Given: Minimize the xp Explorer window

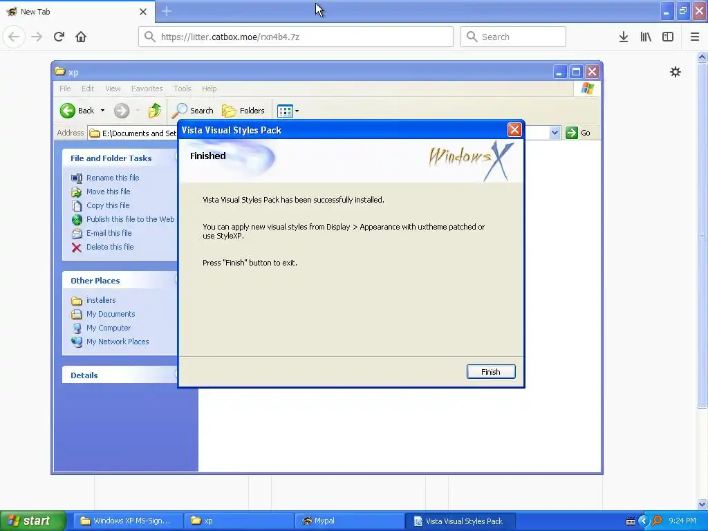Looking at the screenshot, I should (x=559, y=72).
